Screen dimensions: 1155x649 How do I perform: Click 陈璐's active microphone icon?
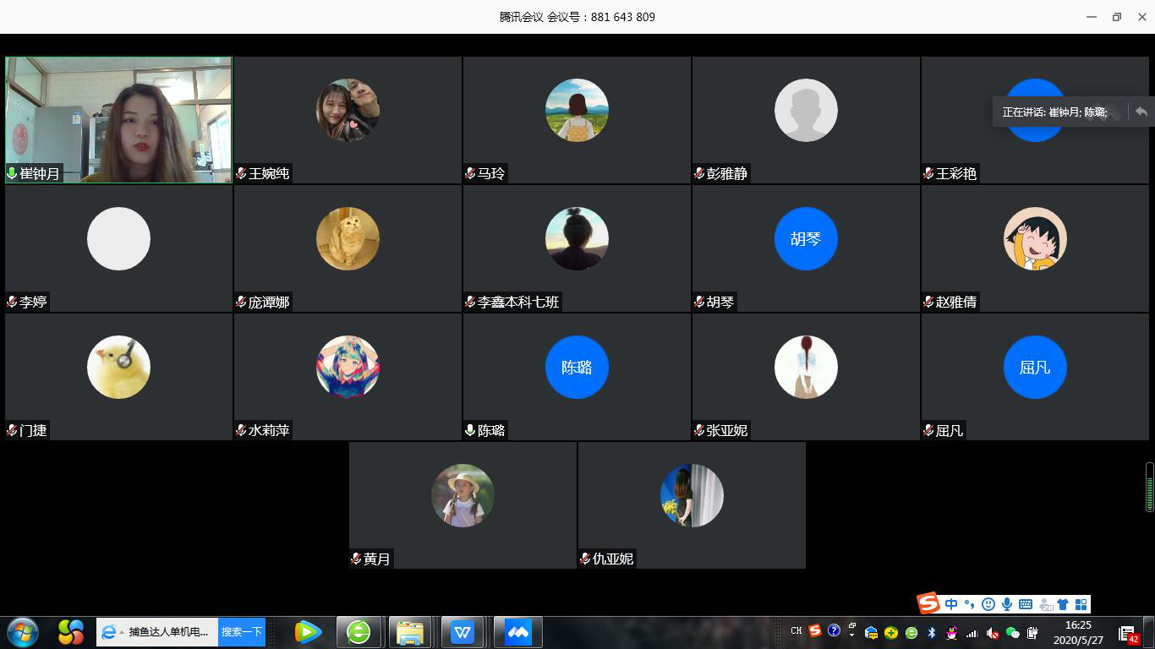tap(470, 430)
